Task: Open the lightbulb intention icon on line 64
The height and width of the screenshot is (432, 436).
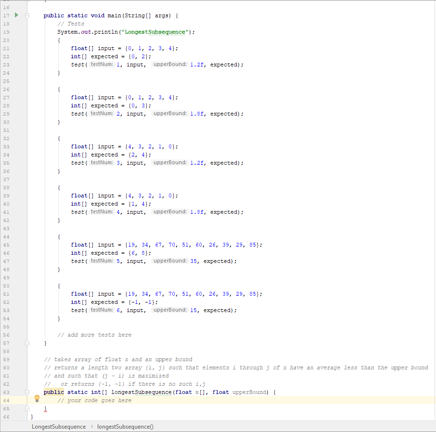Action: point(37,398)
